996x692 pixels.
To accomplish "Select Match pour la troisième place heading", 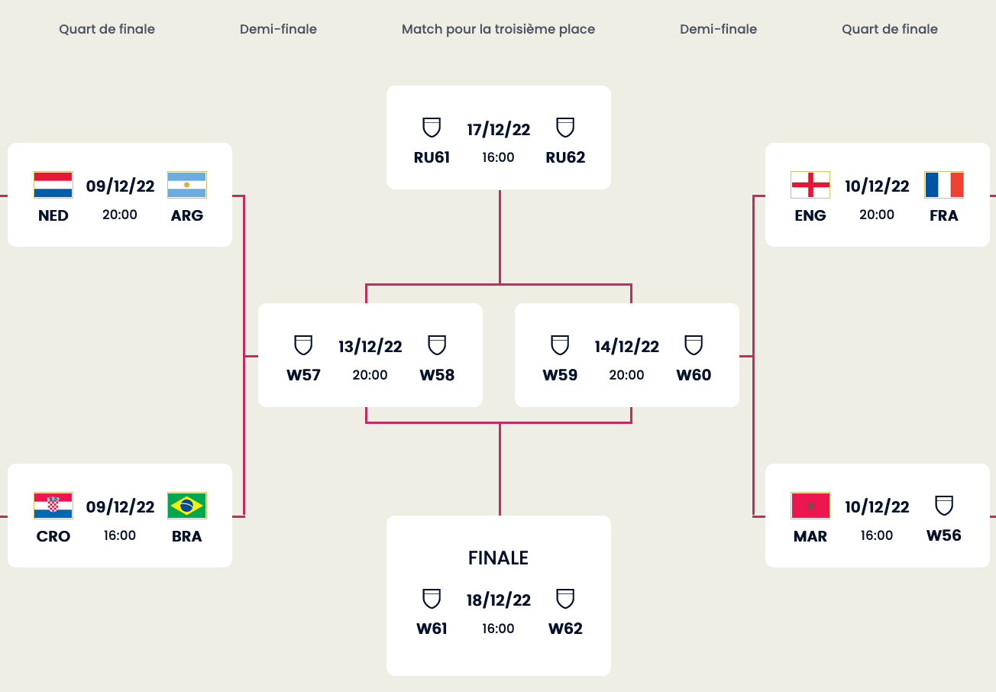I will (499, 29).
